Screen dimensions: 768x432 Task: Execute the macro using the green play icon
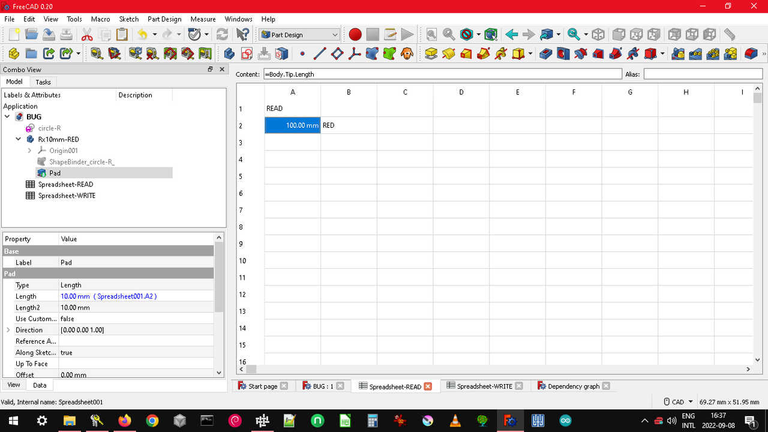point(407,34)
